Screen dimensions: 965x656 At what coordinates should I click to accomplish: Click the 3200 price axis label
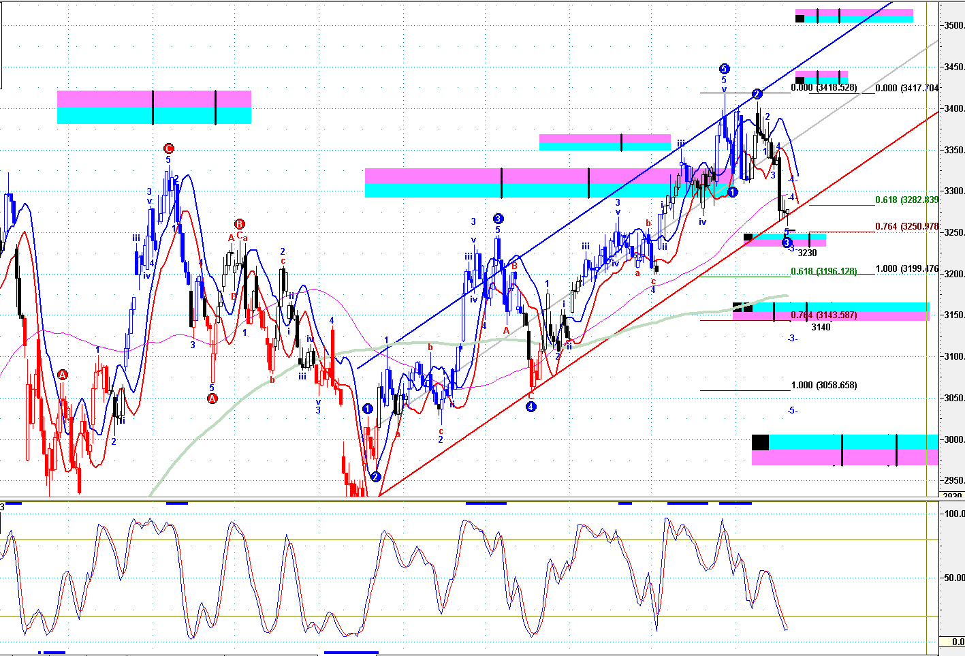(x=953, y=274)
